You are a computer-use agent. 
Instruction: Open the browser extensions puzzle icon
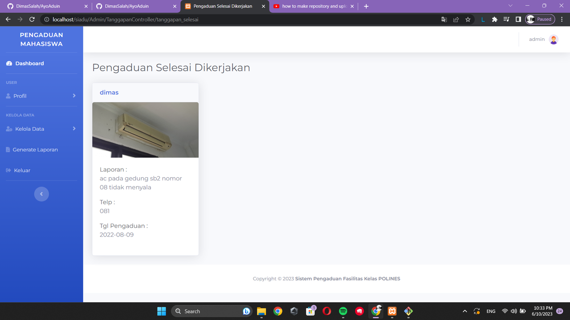point(494,19)
